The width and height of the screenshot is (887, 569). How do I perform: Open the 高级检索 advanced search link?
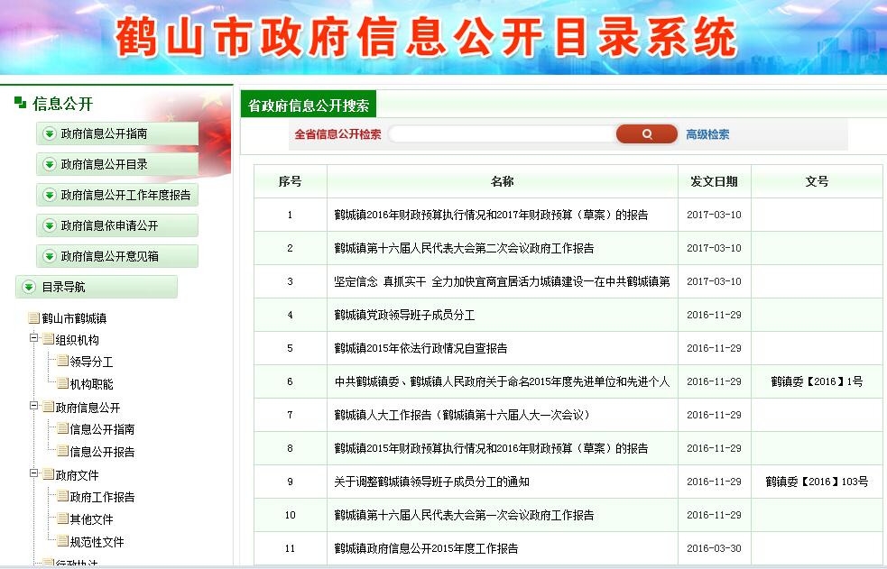pos(707,134)
